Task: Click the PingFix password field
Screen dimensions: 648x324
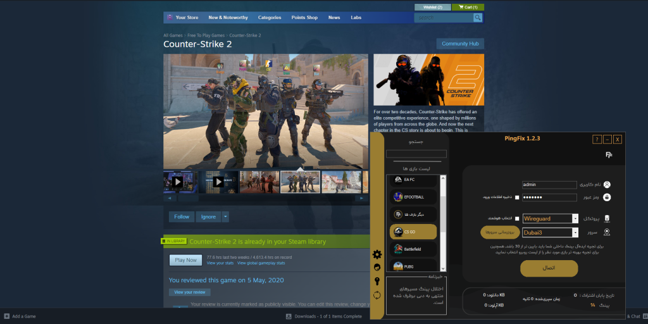Action: point(549,197)
